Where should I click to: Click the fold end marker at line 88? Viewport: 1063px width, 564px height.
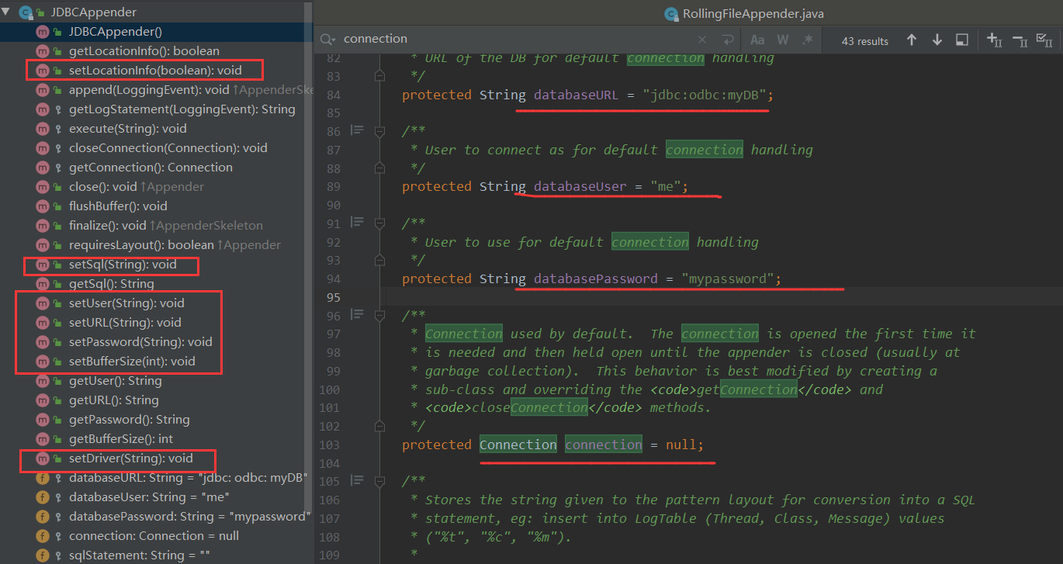click(x=380, y=168)
